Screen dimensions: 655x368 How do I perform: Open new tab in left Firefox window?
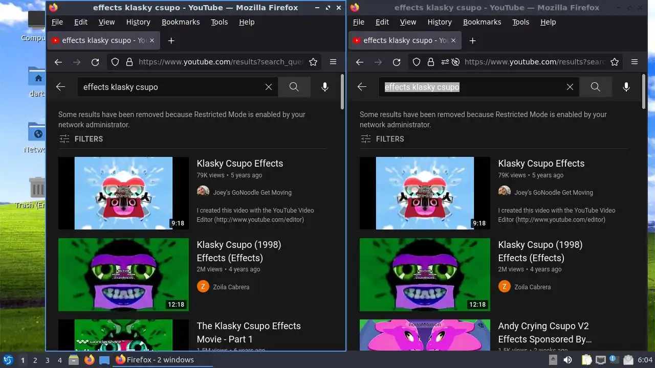pos(171,40)
